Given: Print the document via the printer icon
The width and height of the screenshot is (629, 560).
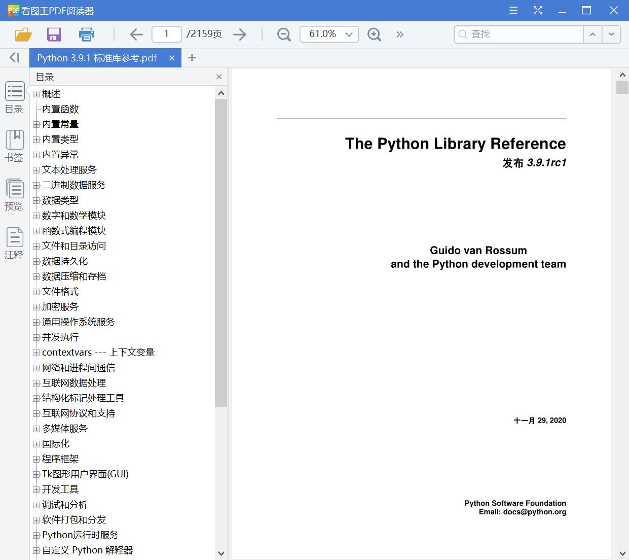Looking at the screenshot, I should tap(86, 34).
